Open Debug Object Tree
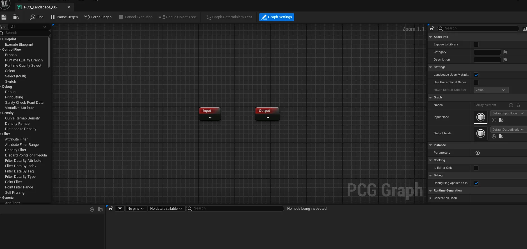The width and height of the screenshot is (527, 249). point(177,17)
